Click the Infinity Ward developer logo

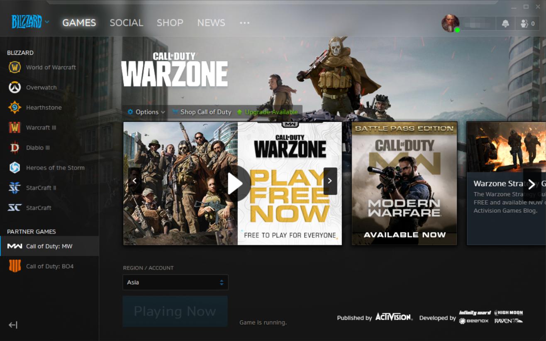[x=475, y=313]
